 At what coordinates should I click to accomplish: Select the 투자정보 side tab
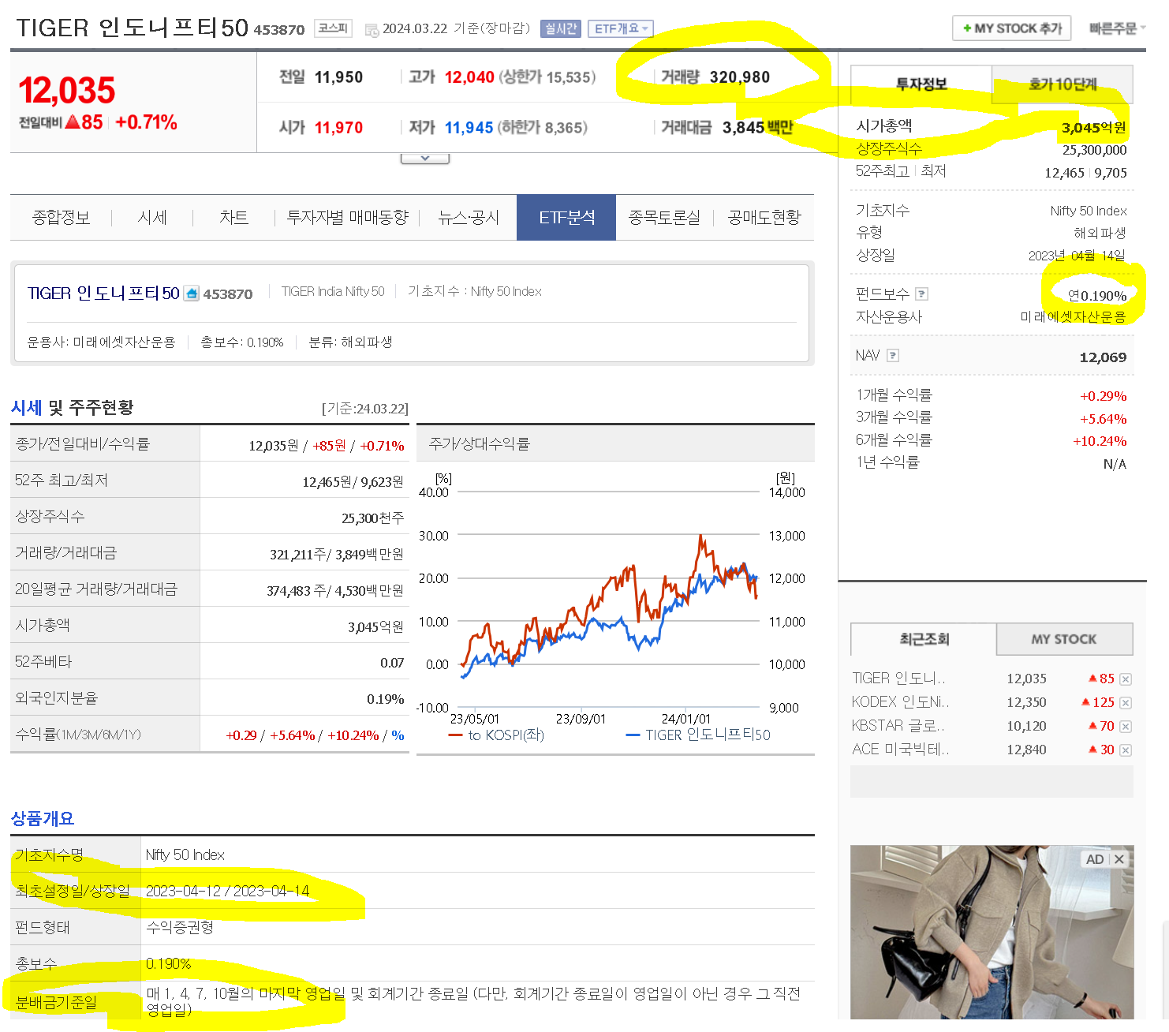[x=921, y=84]
